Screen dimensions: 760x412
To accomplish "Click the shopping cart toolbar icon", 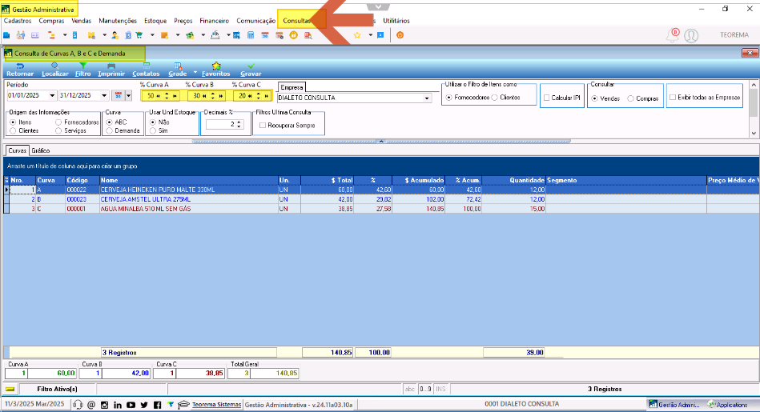I will coord(139,35).
